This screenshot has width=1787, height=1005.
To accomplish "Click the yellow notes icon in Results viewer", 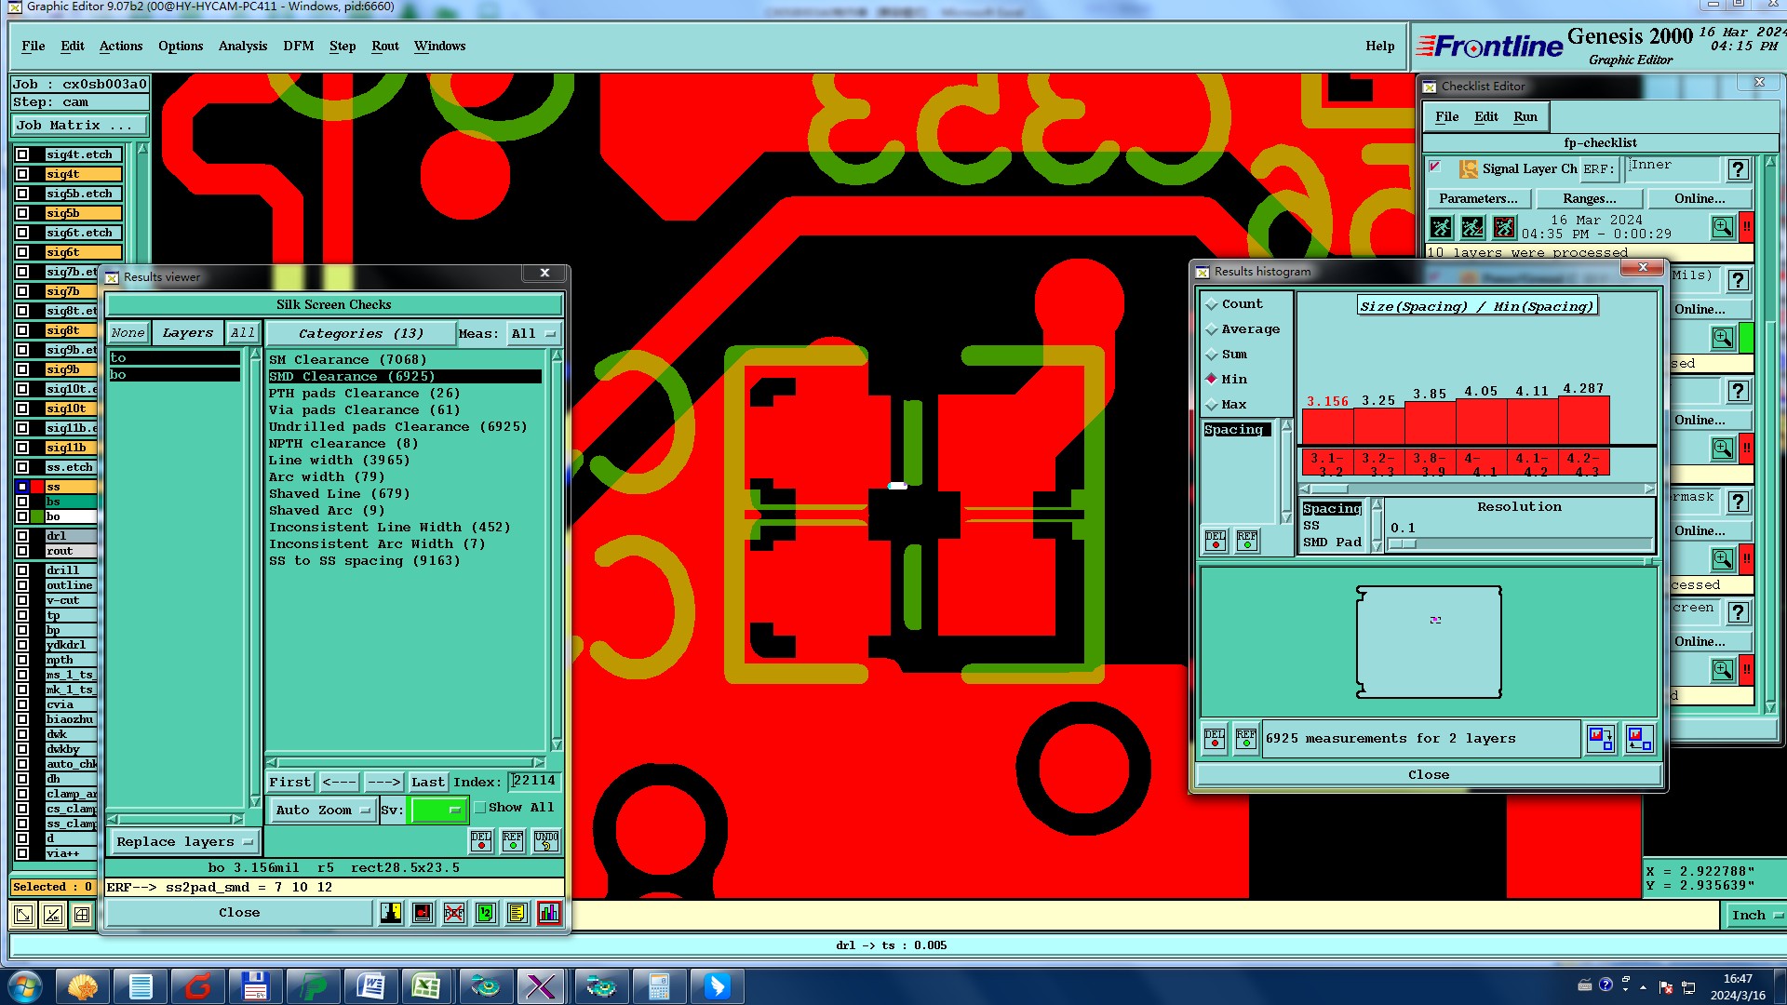I will click(517, 913).
